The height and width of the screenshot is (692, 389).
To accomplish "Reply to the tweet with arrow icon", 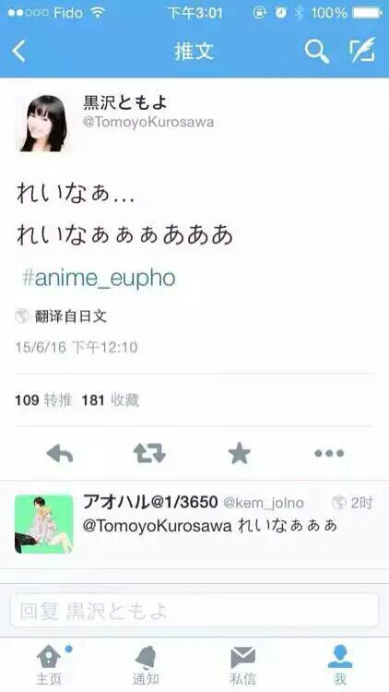I will tap(60, 453).
